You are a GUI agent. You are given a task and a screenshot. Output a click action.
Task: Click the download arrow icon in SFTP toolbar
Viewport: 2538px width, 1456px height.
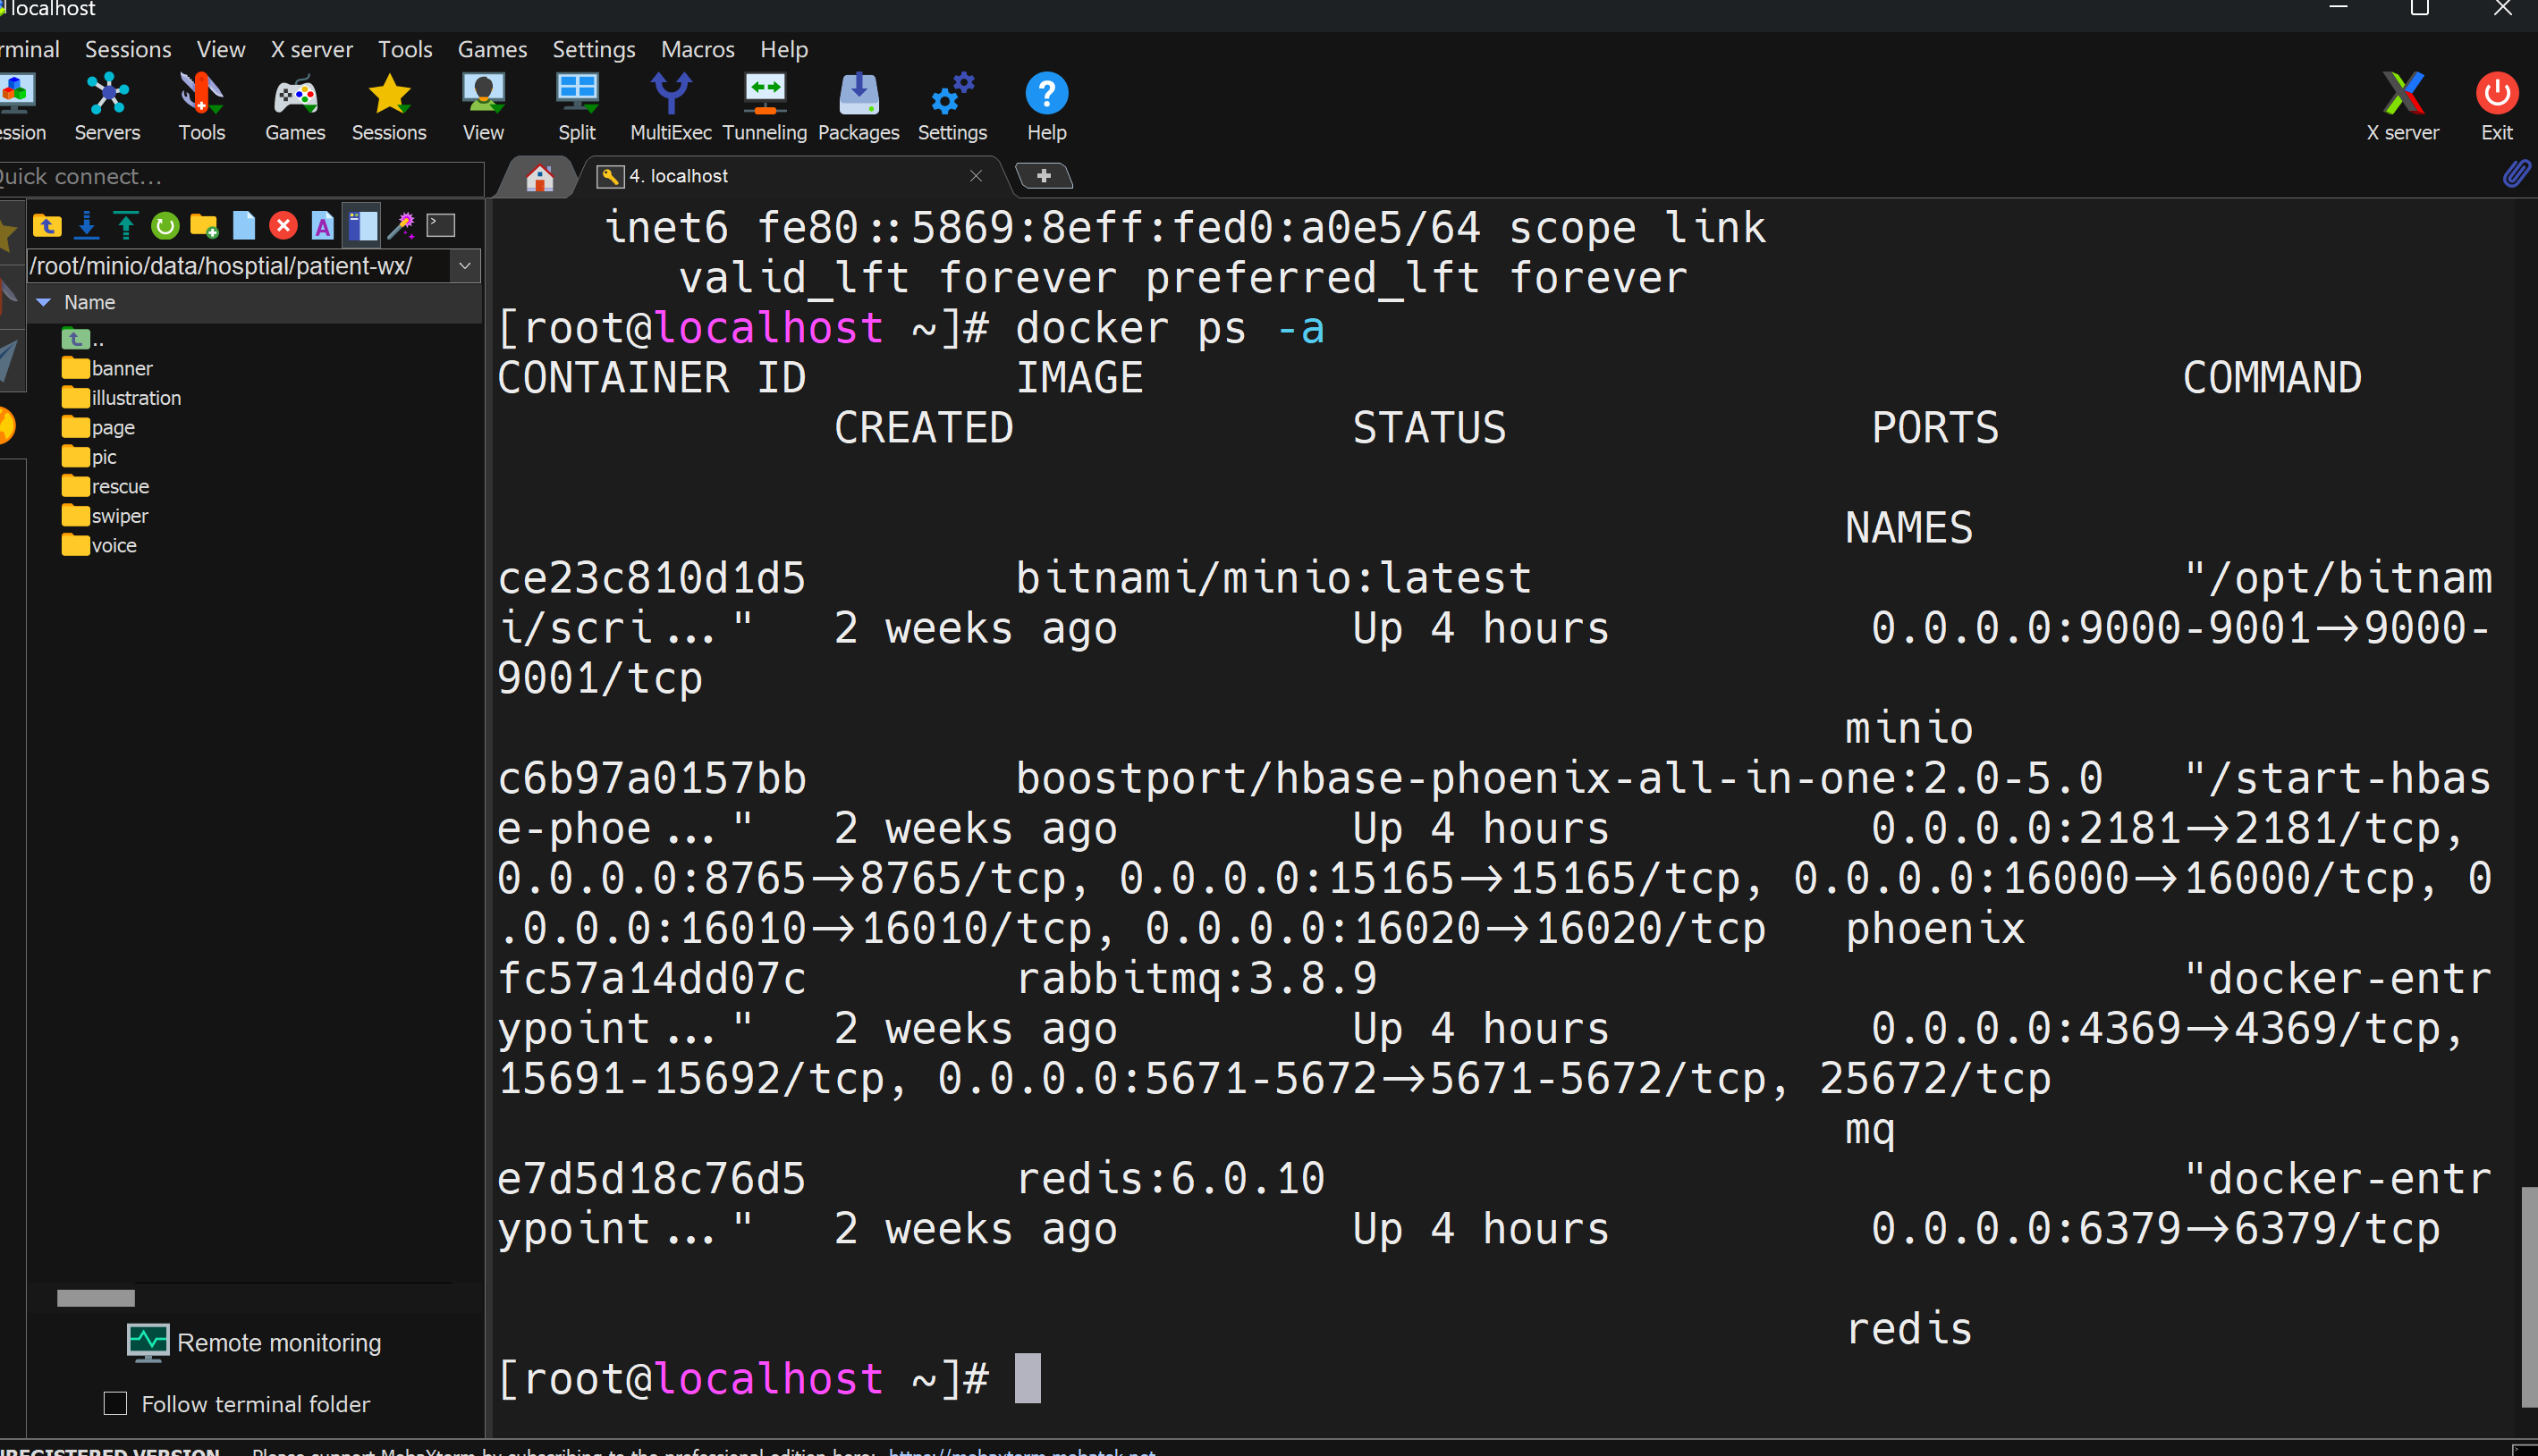coord(87,226)
